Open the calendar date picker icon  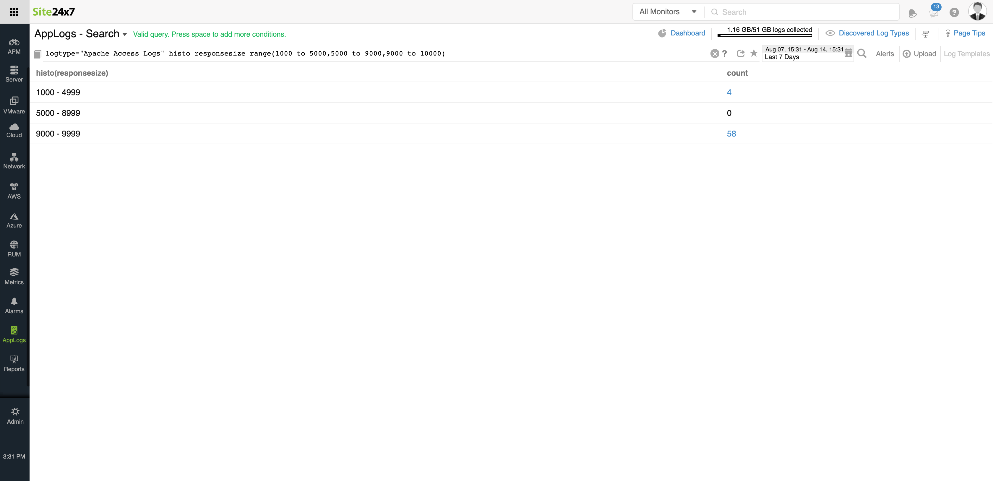pos(848,53)
